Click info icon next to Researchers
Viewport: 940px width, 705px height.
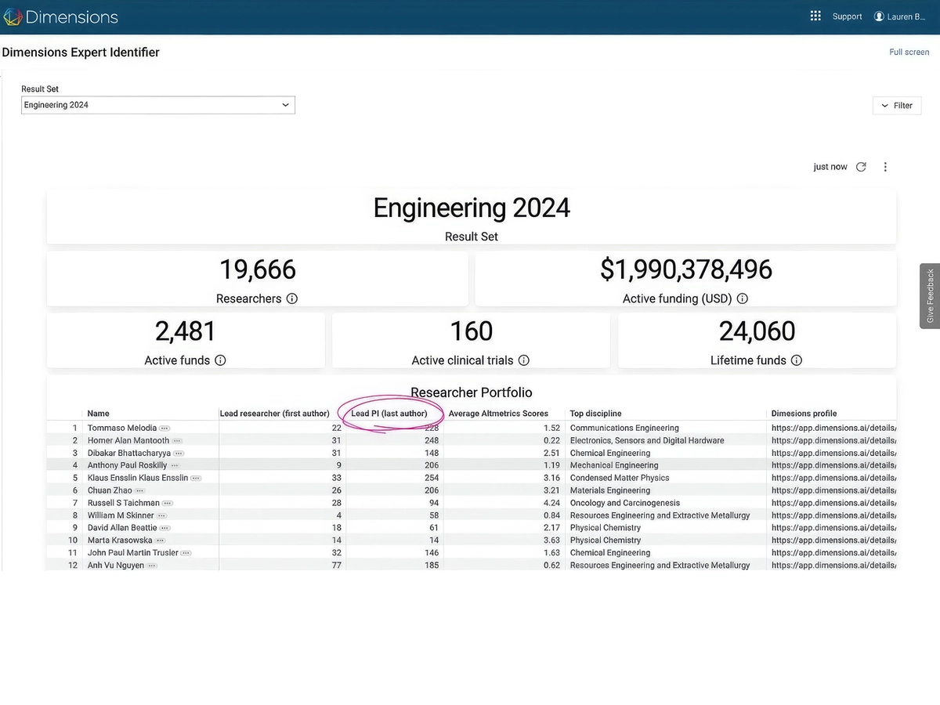coord(292,298)
